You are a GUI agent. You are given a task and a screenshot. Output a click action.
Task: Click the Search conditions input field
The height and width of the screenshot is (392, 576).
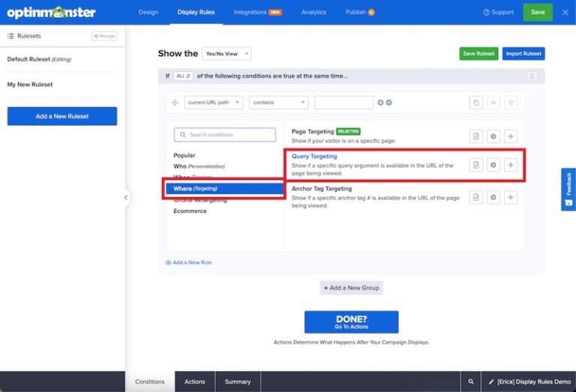click(225, 135)
